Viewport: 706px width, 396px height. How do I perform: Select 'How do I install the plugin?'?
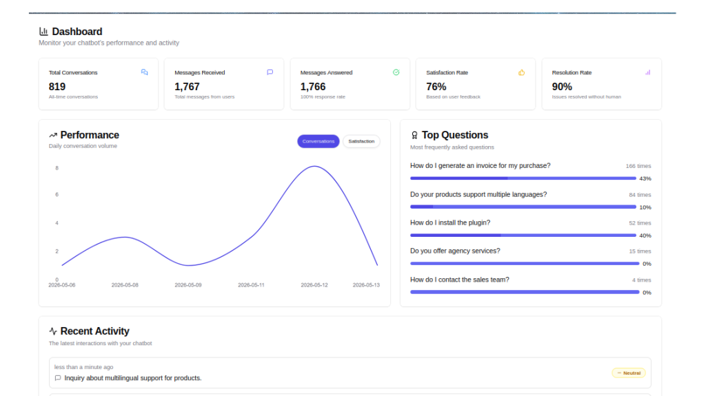click(x=450, y=222)
